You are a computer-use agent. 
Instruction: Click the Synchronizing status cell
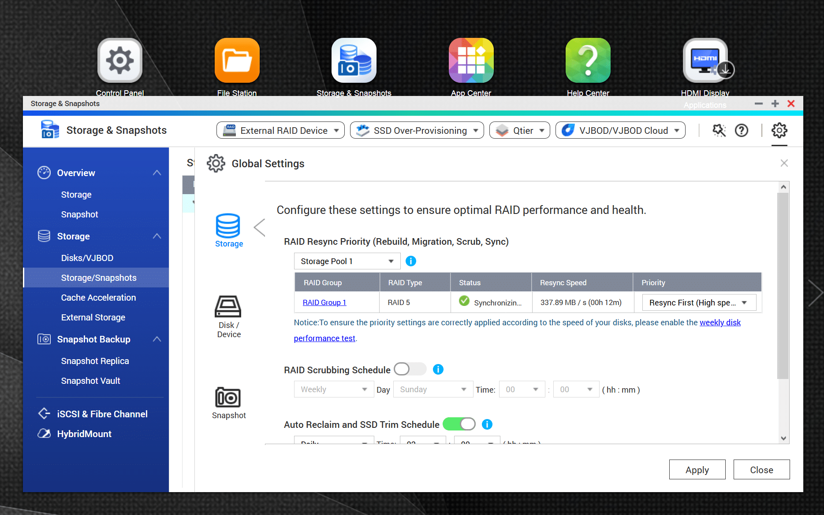[491, 302]
